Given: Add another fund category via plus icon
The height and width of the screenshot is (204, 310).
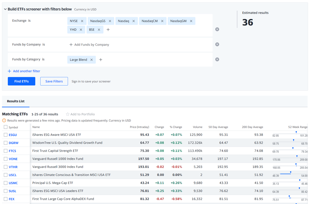Looking at the screenshot, I should 101,59.
